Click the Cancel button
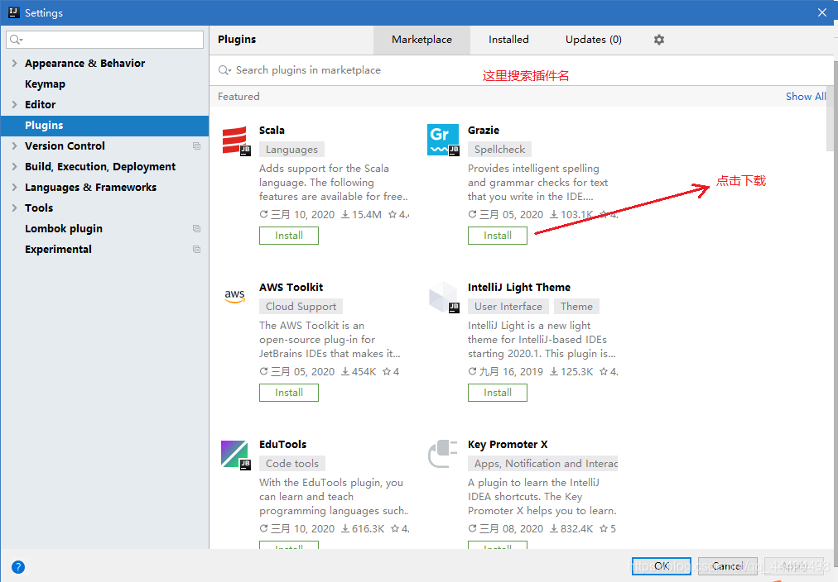The image size is (838, 582). click(727, 566)
